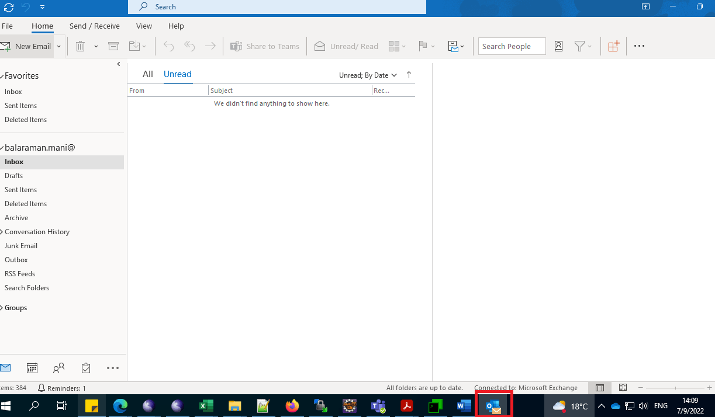Open the People navigation icon
The height and width of the screenshot is (417, 715).
click(x=58, y=368)
